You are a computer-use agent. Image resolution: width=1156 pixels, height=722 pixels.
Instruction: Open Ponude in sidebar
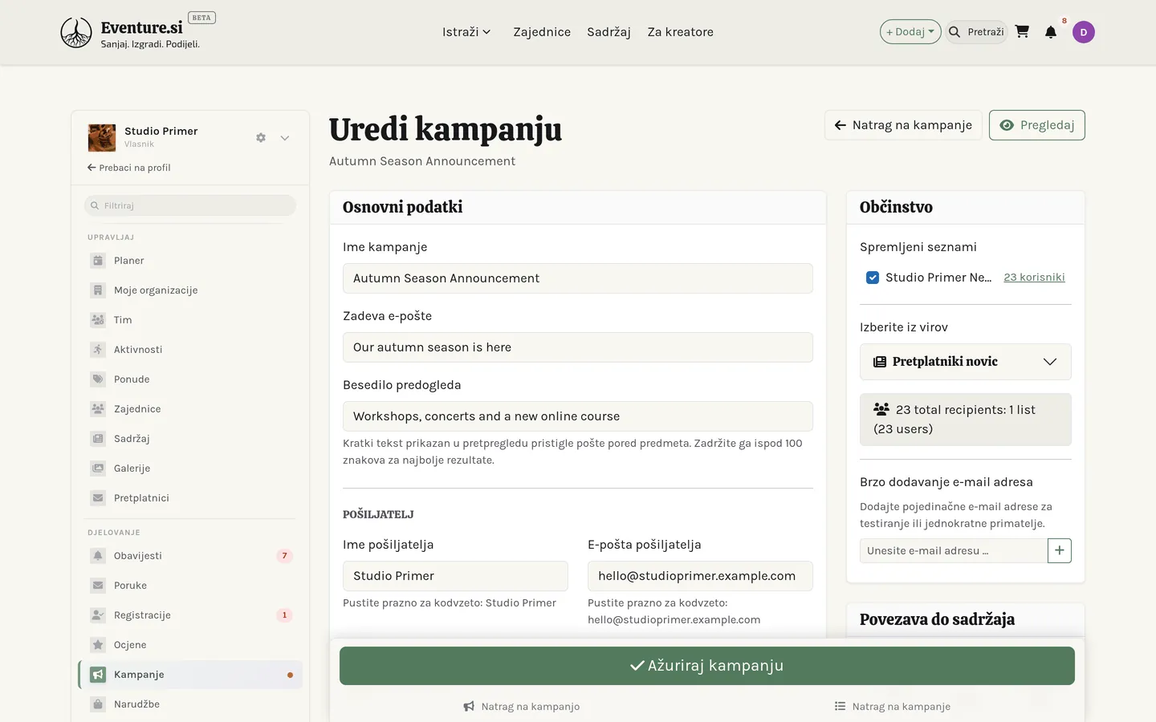tap(190, 379)
